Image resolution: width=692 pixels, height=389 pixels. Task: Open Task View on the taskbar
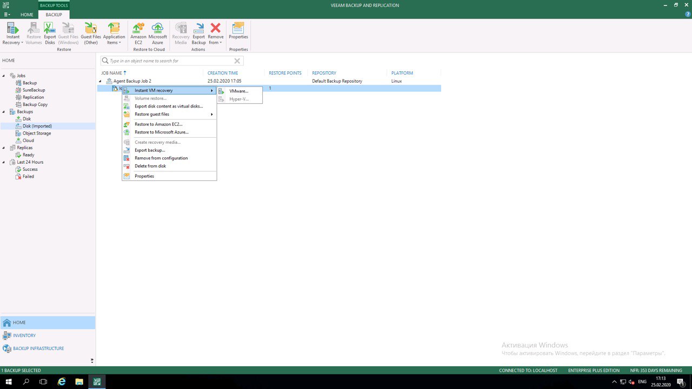(x=43, y=381)
